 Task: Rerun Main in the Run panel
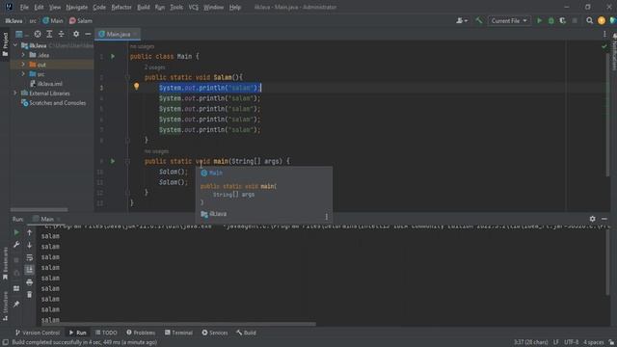(x=16, y=233)
